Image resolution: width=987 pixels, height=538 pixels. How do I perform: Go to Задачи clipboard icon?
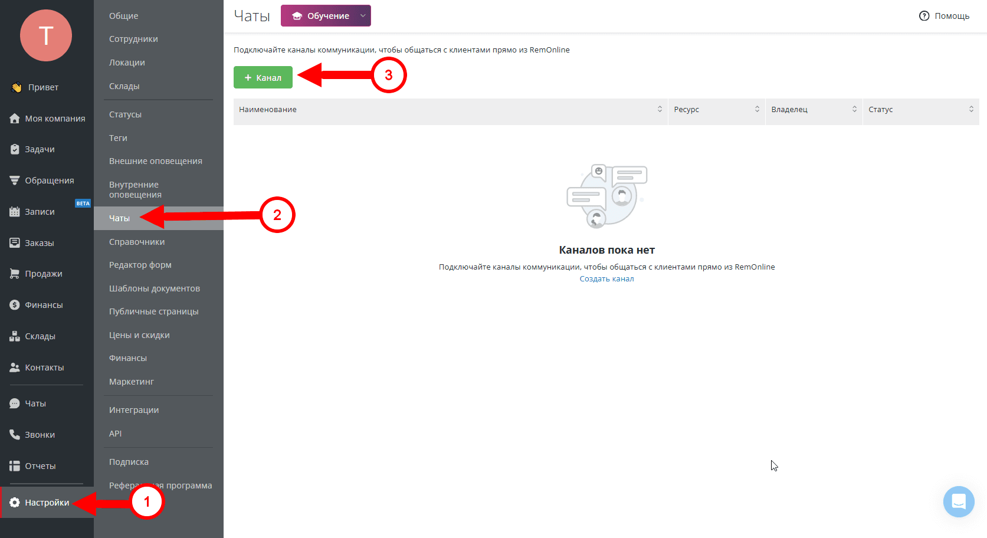(15, 149)
